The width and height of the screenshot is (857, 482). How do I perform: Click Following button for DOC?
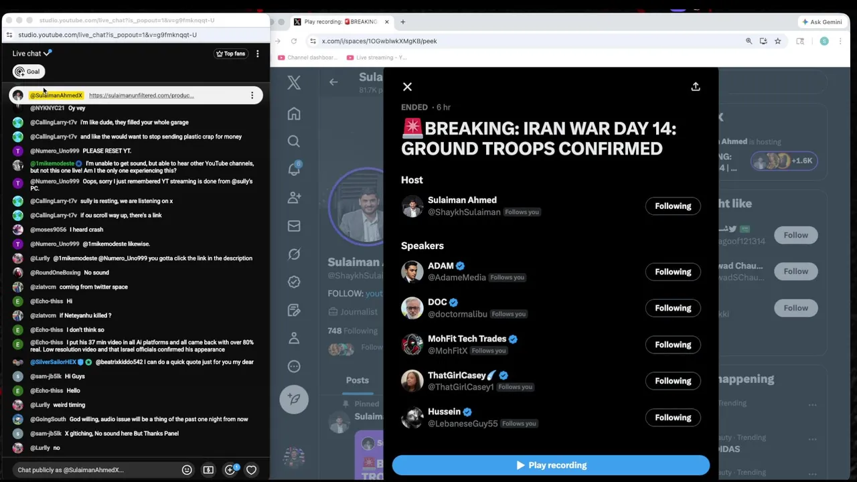[673, 308]
